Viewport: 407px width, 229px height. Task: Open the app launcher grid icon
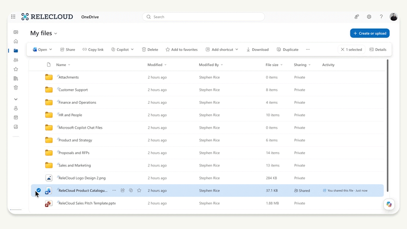[13, 17]
